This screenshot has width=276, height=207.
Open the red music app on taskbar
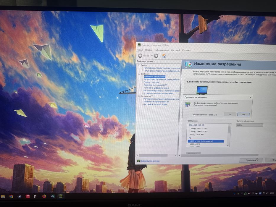pos(28,196)
